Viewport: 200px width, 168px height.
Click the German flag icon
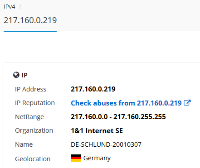tap(76, 158)
